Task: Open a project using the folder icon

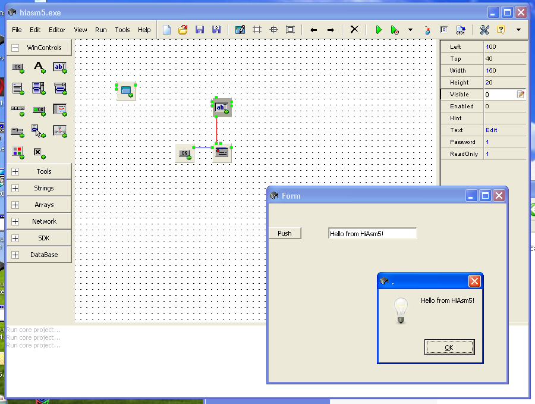Action: tap(183, 30)
